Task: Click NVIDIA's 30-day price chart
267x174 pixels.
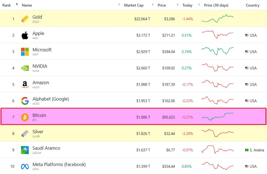Action: (217, 67)
